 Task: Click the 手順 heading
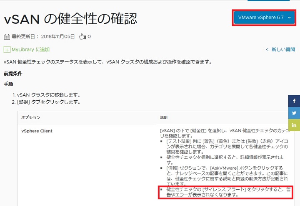point(8,84)
